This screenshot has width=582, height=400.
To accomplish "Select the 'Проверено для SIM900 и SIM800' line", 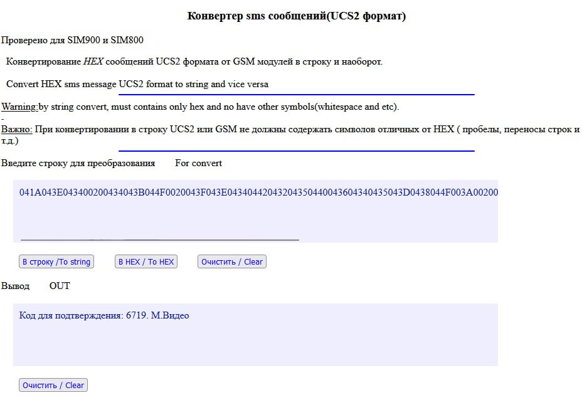I will pyautogui.click(x=72, y=40).
